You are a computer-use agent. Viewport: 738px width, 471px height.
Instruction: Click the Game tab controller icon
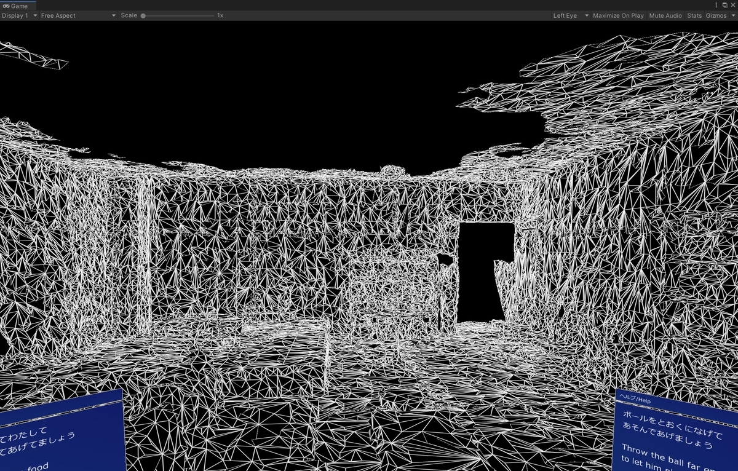point(6,6)
